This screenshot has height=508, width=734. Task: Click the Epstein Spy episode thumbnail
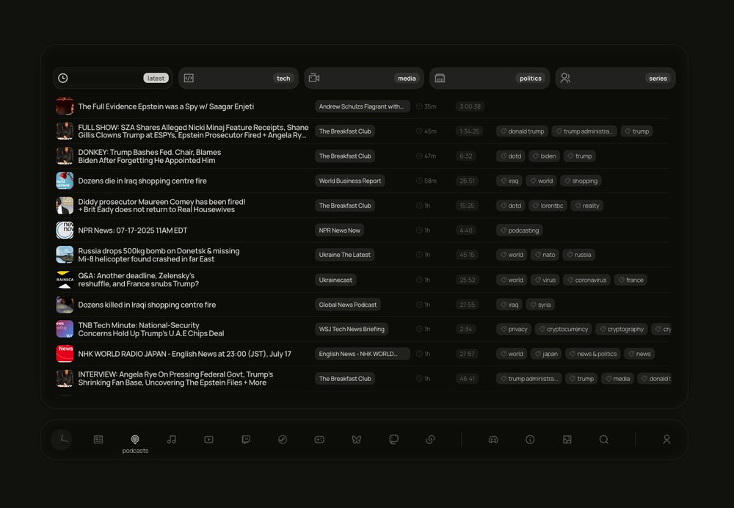pos(65,106)
